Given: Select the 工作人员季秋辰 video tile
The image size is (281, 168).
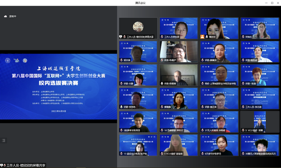Looking at the screenshot, I should (179, 28).
